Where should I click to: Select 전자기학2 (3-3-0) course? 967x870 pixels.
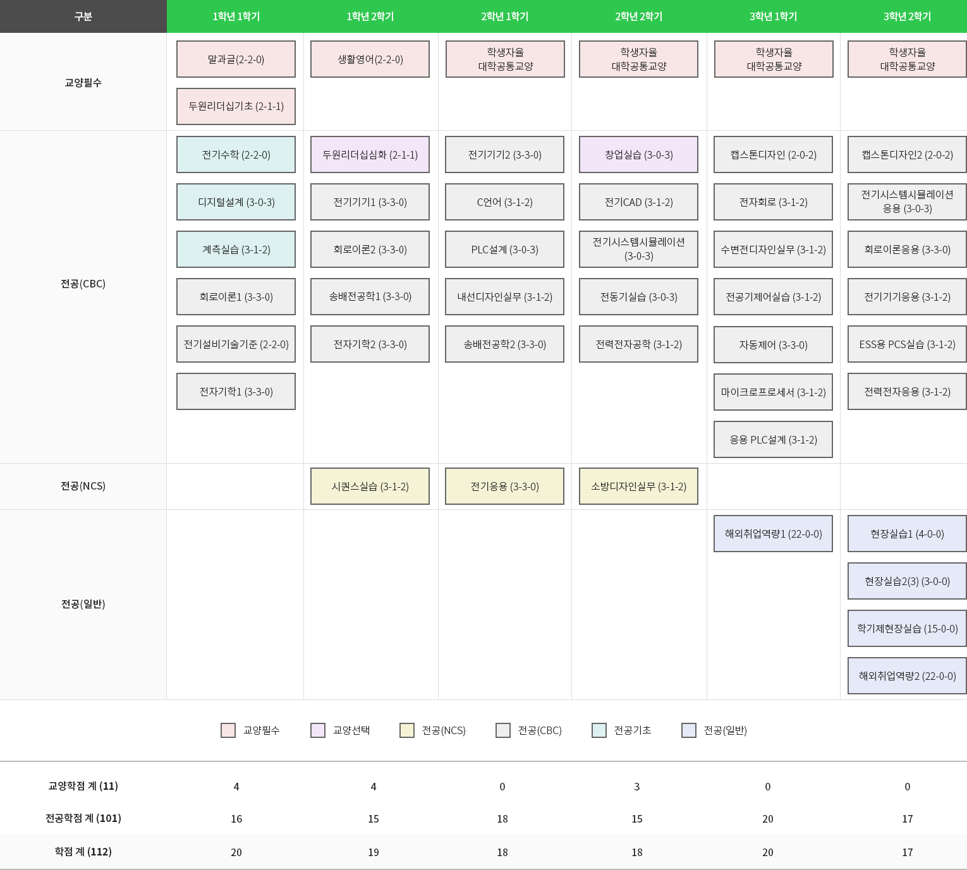coord(370,344)
